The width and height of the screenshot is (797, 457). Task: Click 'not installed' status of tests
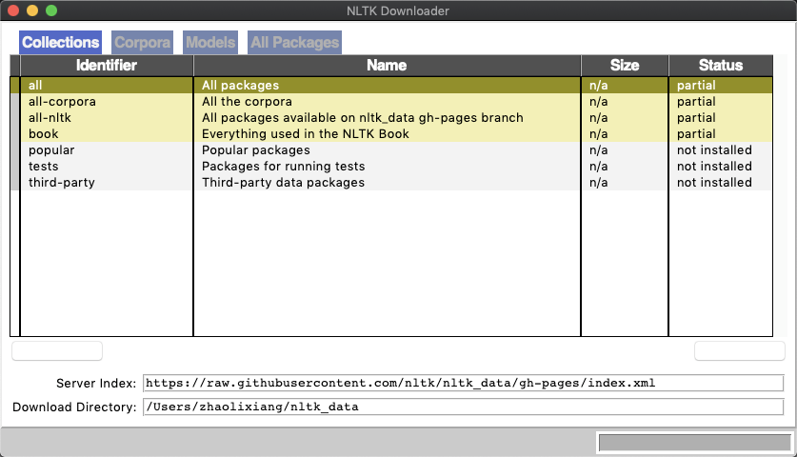click(714, 167)
